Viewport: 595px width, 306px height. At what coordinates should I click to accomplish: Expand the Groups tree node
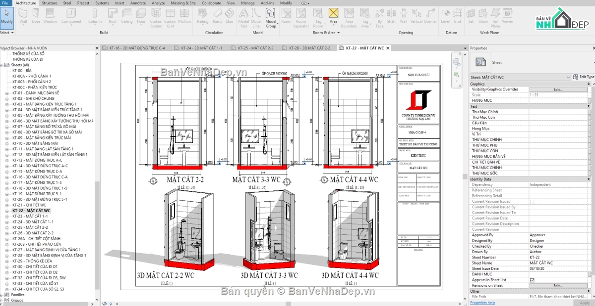pos(1,300)
